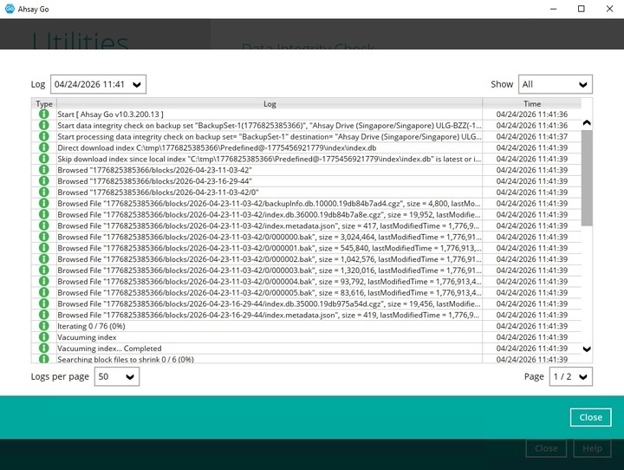The height and width of the screenshot is (470, 624).
Task: Click dimmed Help button in background window
Action: tap(592, 448)
